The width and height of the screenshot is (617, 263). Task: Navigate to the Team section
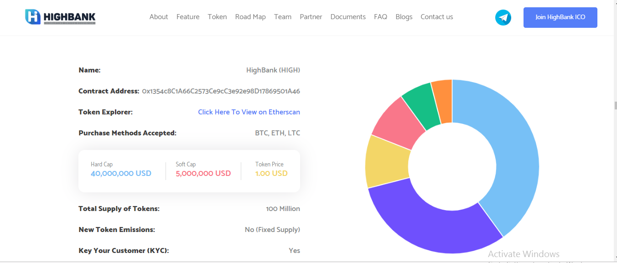click(x=283, y=17)
